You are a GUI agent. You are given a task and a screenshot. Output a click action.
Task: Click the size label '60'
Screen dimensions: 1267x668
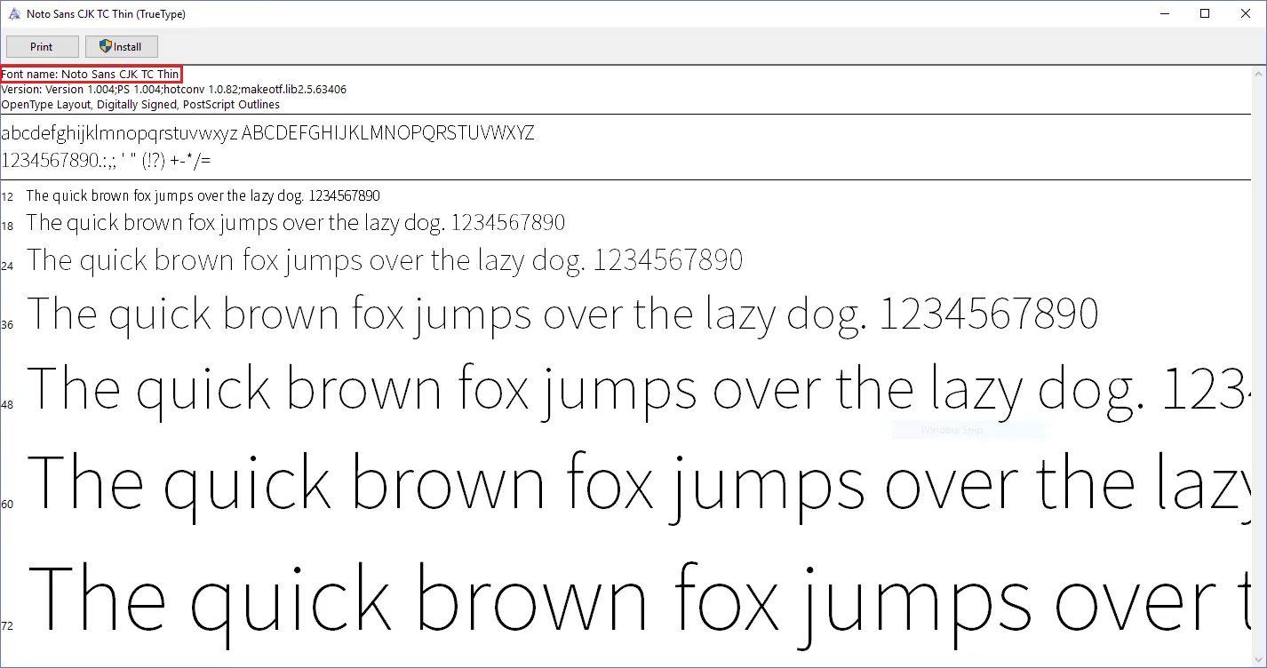(7, 505)
